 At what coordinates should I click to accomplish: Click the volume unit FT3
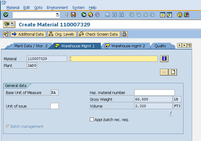click(177, 106)
